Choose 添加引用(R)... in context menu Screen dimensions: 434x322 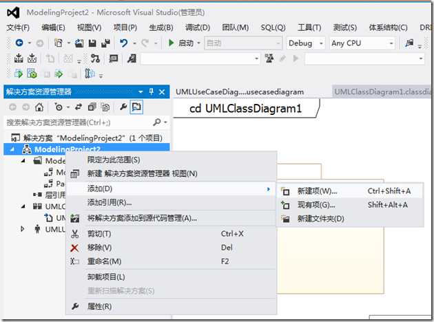[x=171, y=202]
